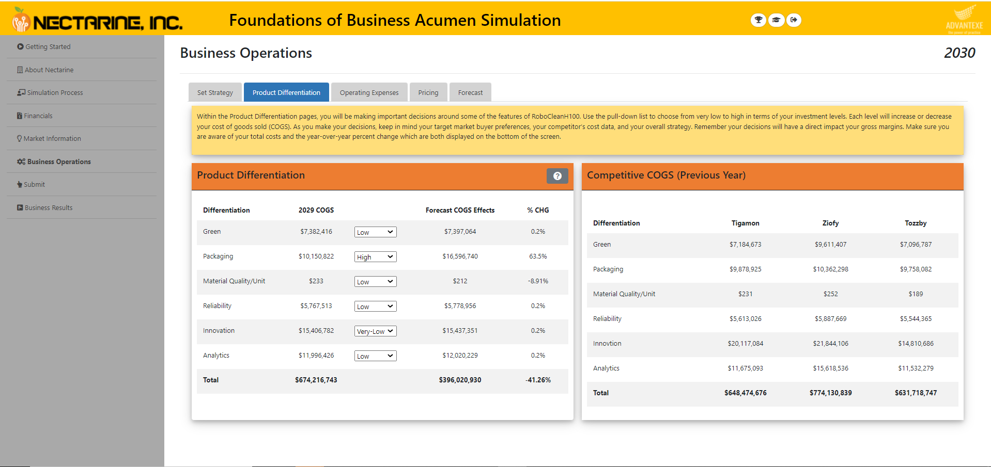Viewport: 991px width, 467px height.
Task: Expand the Analytics investment level dropdown
Action: tap(375, 356)
